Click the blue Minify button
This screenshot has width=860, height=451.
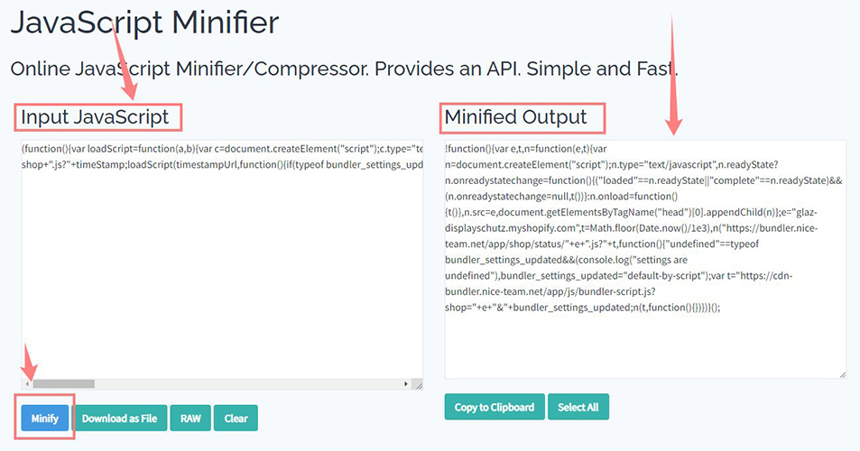tap(44, 418)
